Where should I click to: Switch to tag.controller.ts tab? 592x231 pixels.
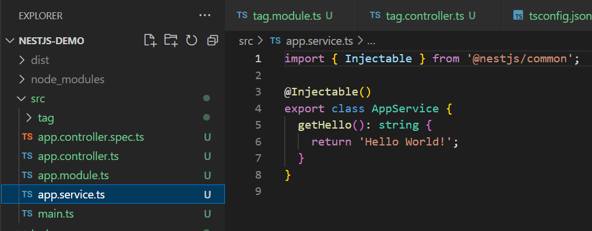tap(429, 16)
